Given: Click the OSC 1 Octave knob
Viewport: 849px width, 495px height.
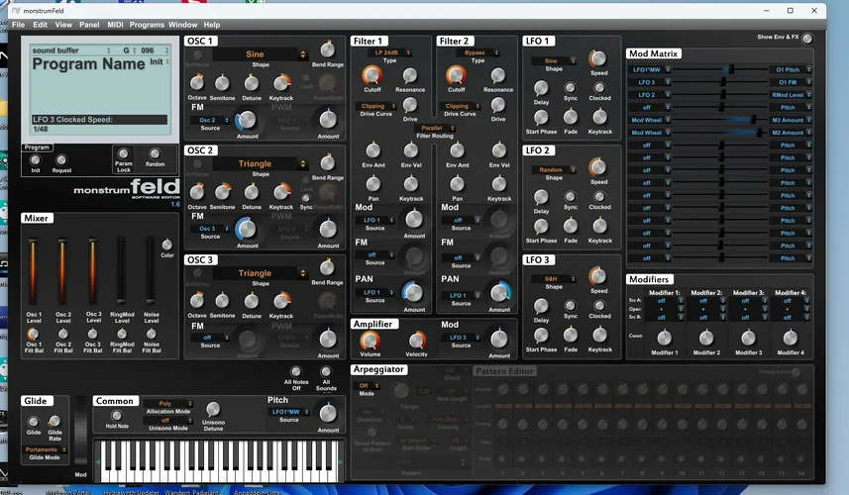Looking at the screenshot, I should coord(198,83).
